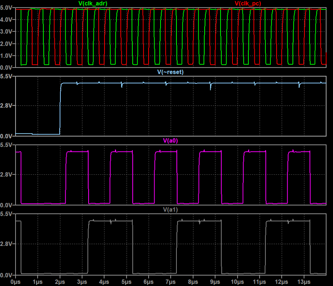Click the gray V(a1) trace label
The image size is (333, 286).
click(x=170, y=209)
